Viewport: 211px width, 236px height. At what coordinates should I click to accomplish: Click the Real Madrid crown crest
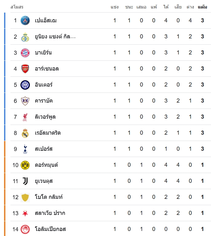pos(25,133)
